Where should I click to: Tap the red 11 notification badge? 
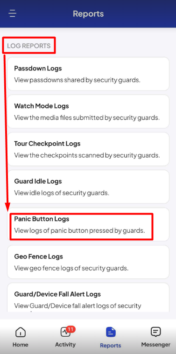pyautogui.click(x=70, y=329)
